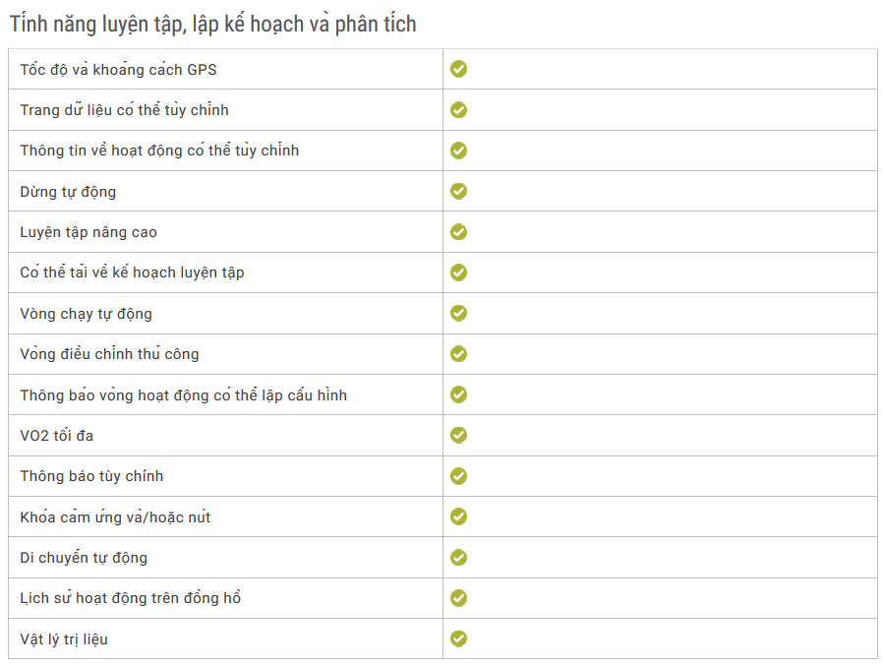Click checkmark in Thông báo tùy chỉnh row
Image resolution: width=884 pixels, height=665 pixels.
[458, 476]
